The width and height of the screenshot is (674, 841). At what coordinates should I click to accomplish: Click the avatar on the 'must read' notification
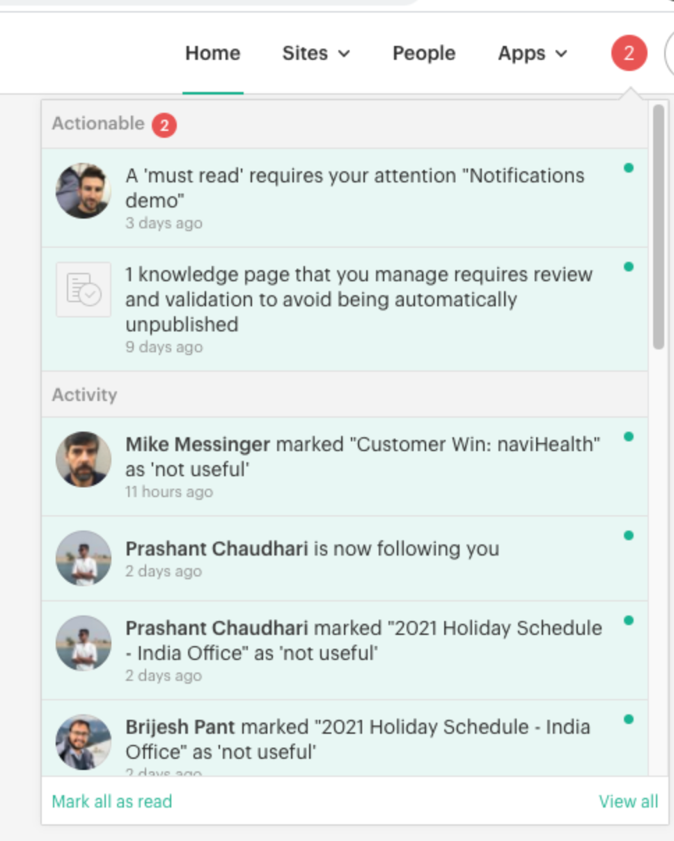point(84,190)
